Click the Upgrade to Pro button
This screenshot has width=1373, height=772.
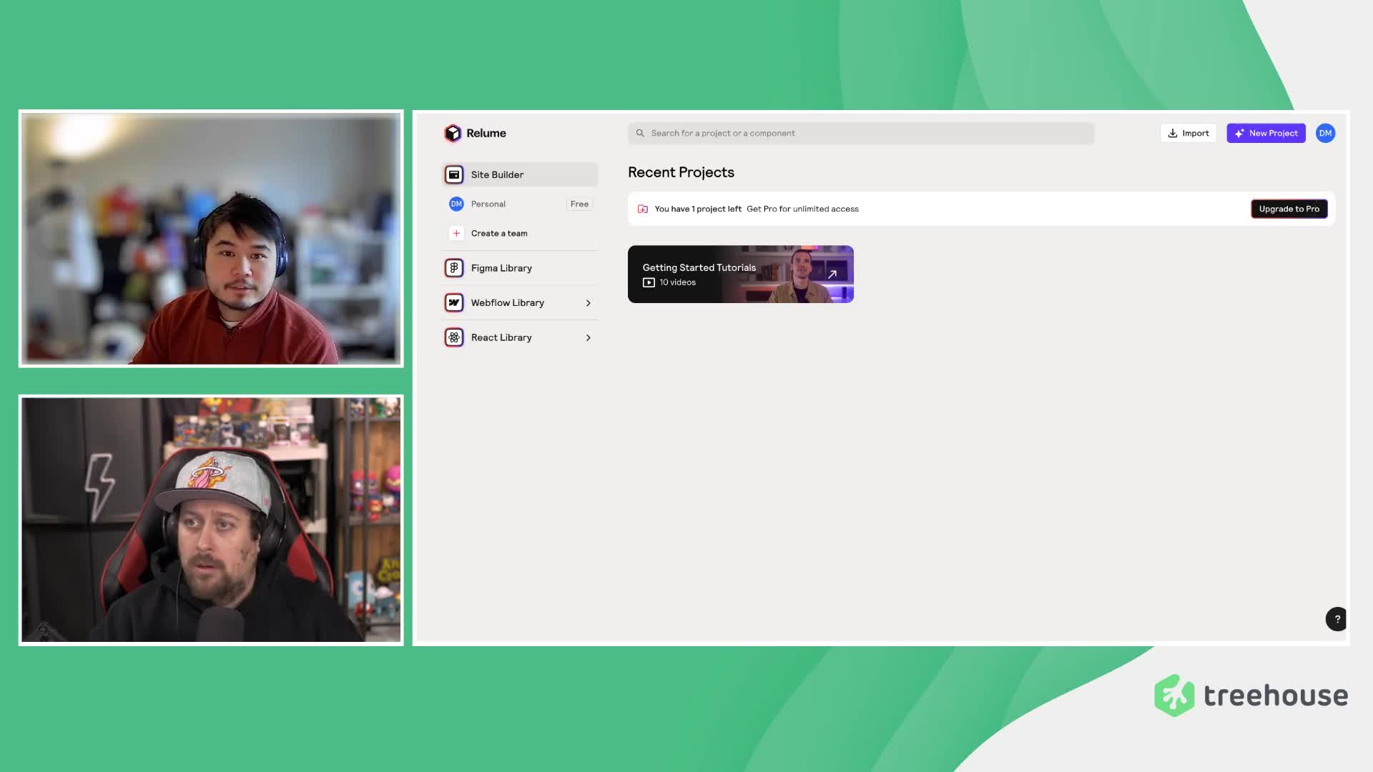pos(1289,209)
